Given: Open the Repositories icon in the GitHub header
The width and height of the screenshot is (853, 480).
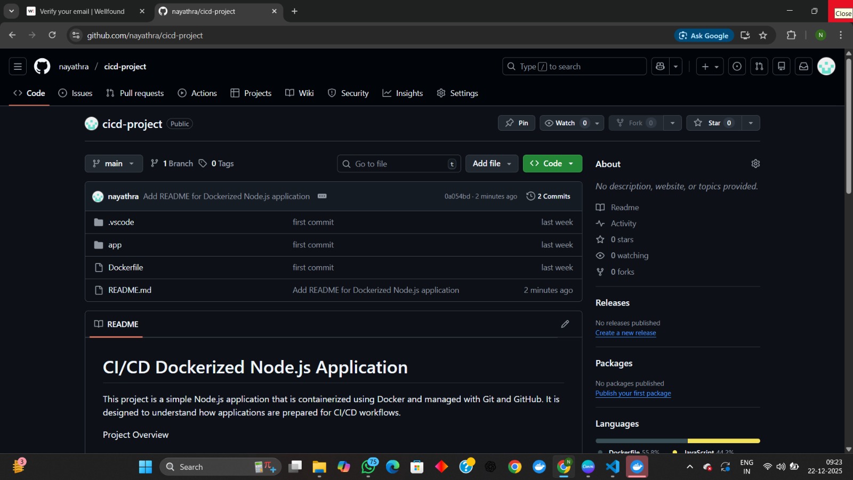Looking at the screenshot, I should (782, 67).
